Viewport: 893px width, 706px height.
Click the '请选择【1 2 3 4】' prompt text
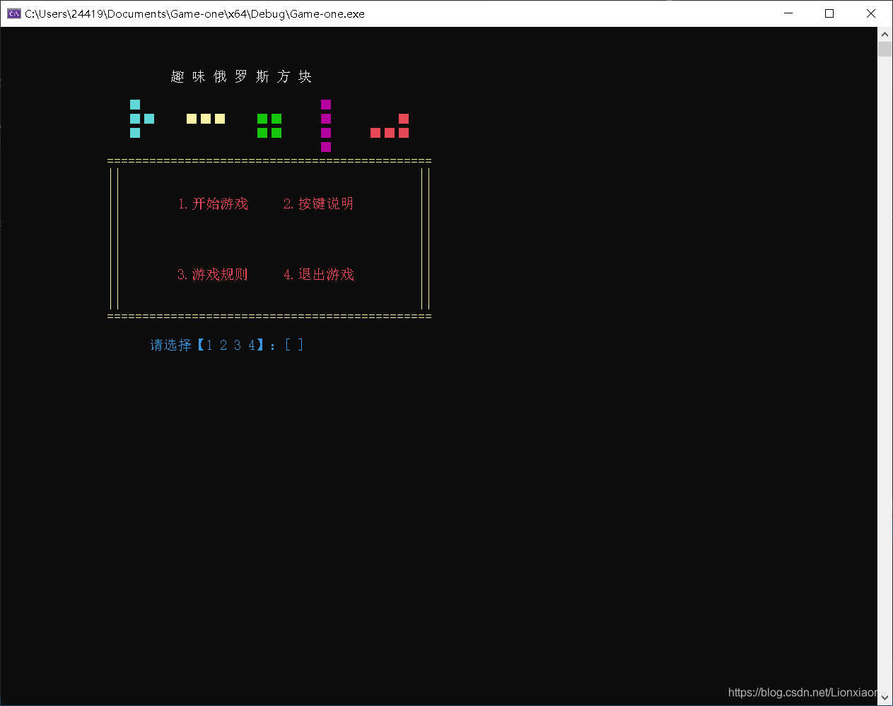click(x=208, y=345)
